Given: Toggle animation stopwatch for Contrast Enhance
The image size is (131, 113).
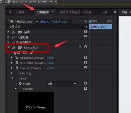Looking at the screenshot, I should click(x=17, y=68).
